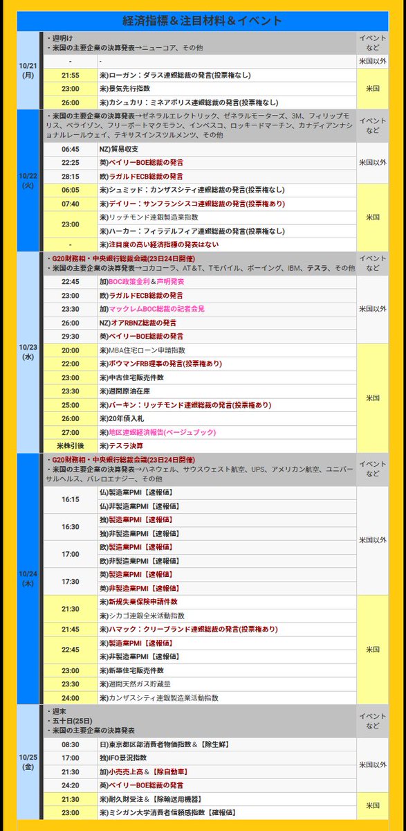The image size is (406, 831).
Task: Click 米)新築住宅販売件数 entry
Action: 227,670
